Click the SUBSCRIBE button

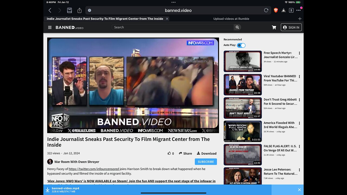tap(206, 162)
